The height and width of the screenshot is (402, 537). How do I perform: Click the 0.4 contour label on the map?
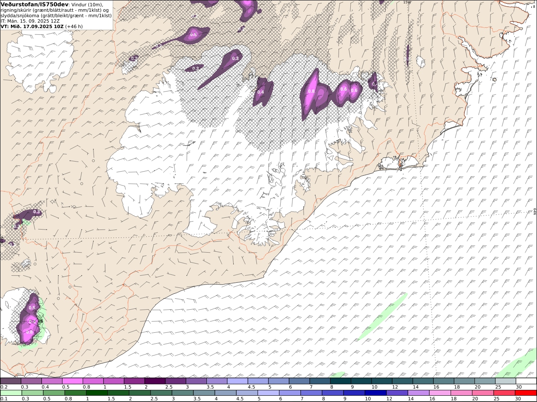pyautogui.click(x=261, y=92)
